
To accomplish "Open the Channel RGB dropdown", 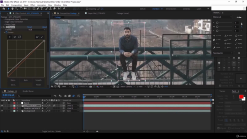I will (x=37, y=30).
